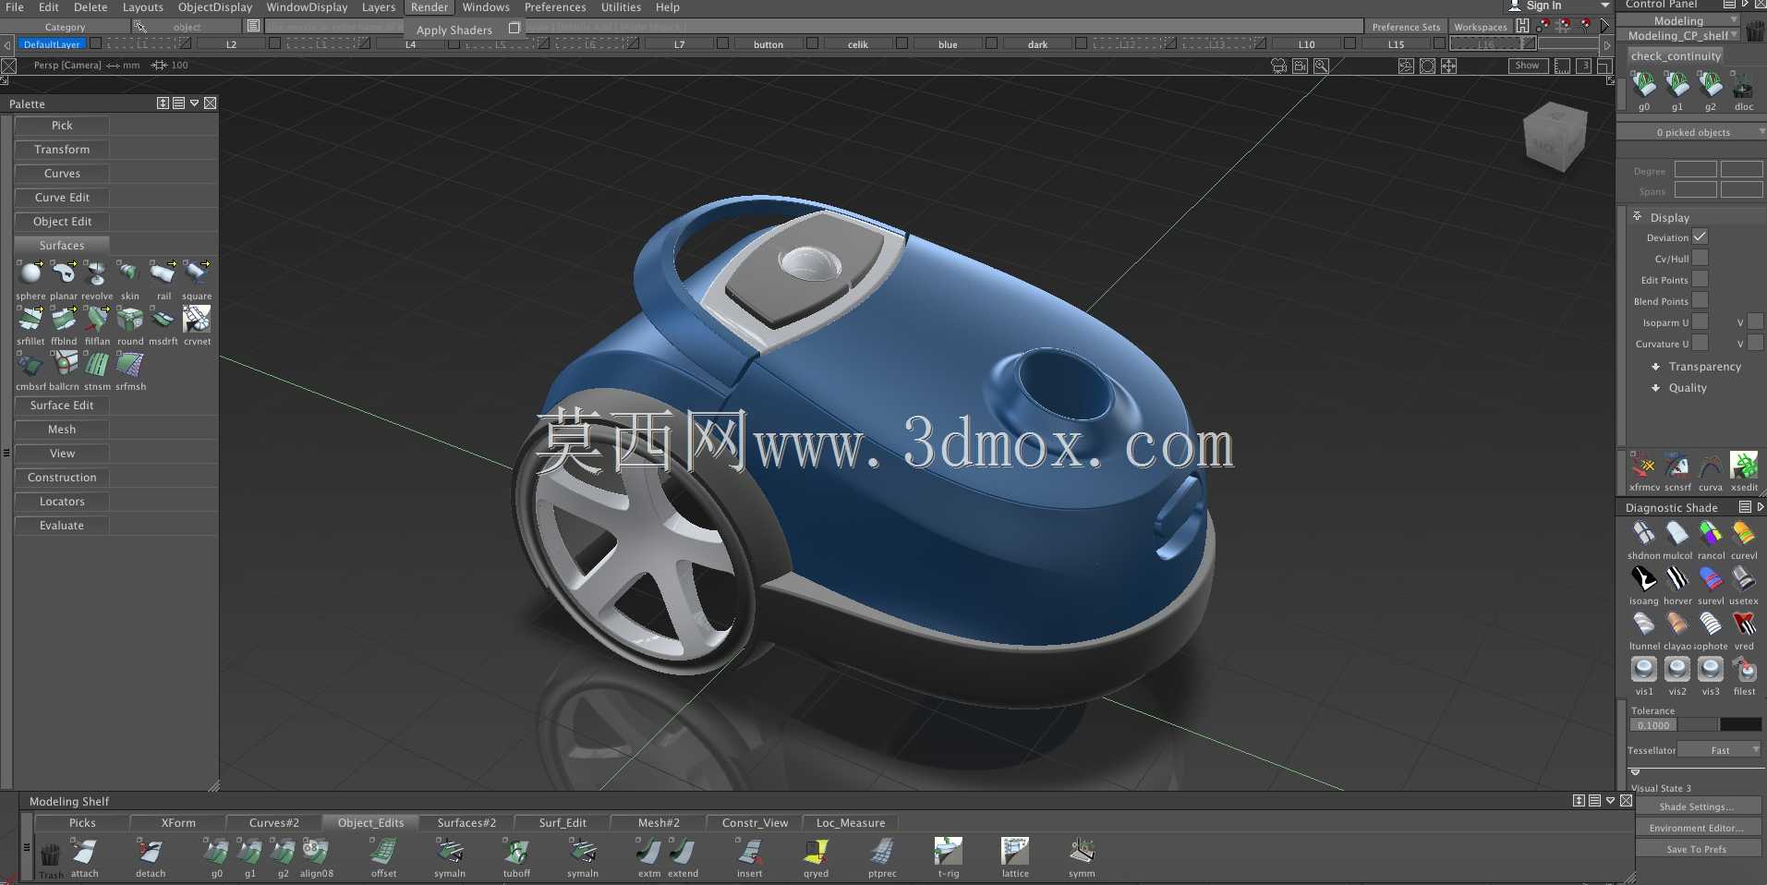This screenshot has height=885, width=1767.
Task: Tick the Apply Shaders checkbox
Action: [x=514, y=29]
